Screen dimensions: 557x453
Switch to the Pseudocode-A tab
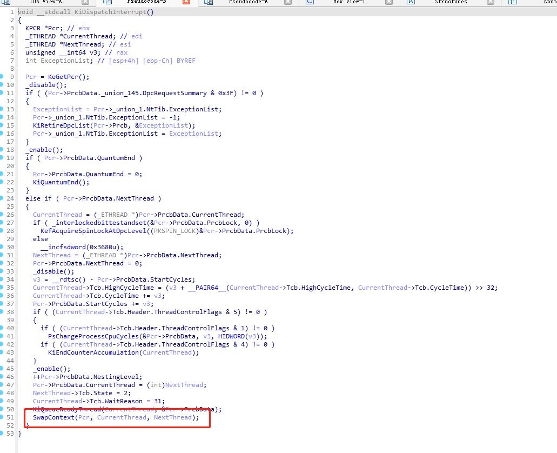coord(248,2)
